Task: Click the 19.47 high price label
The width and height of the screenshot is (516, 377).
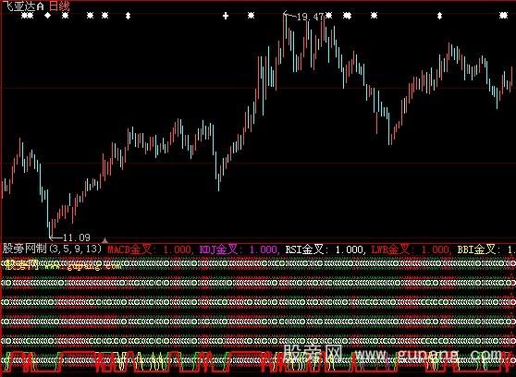Action: coord(310,17)
